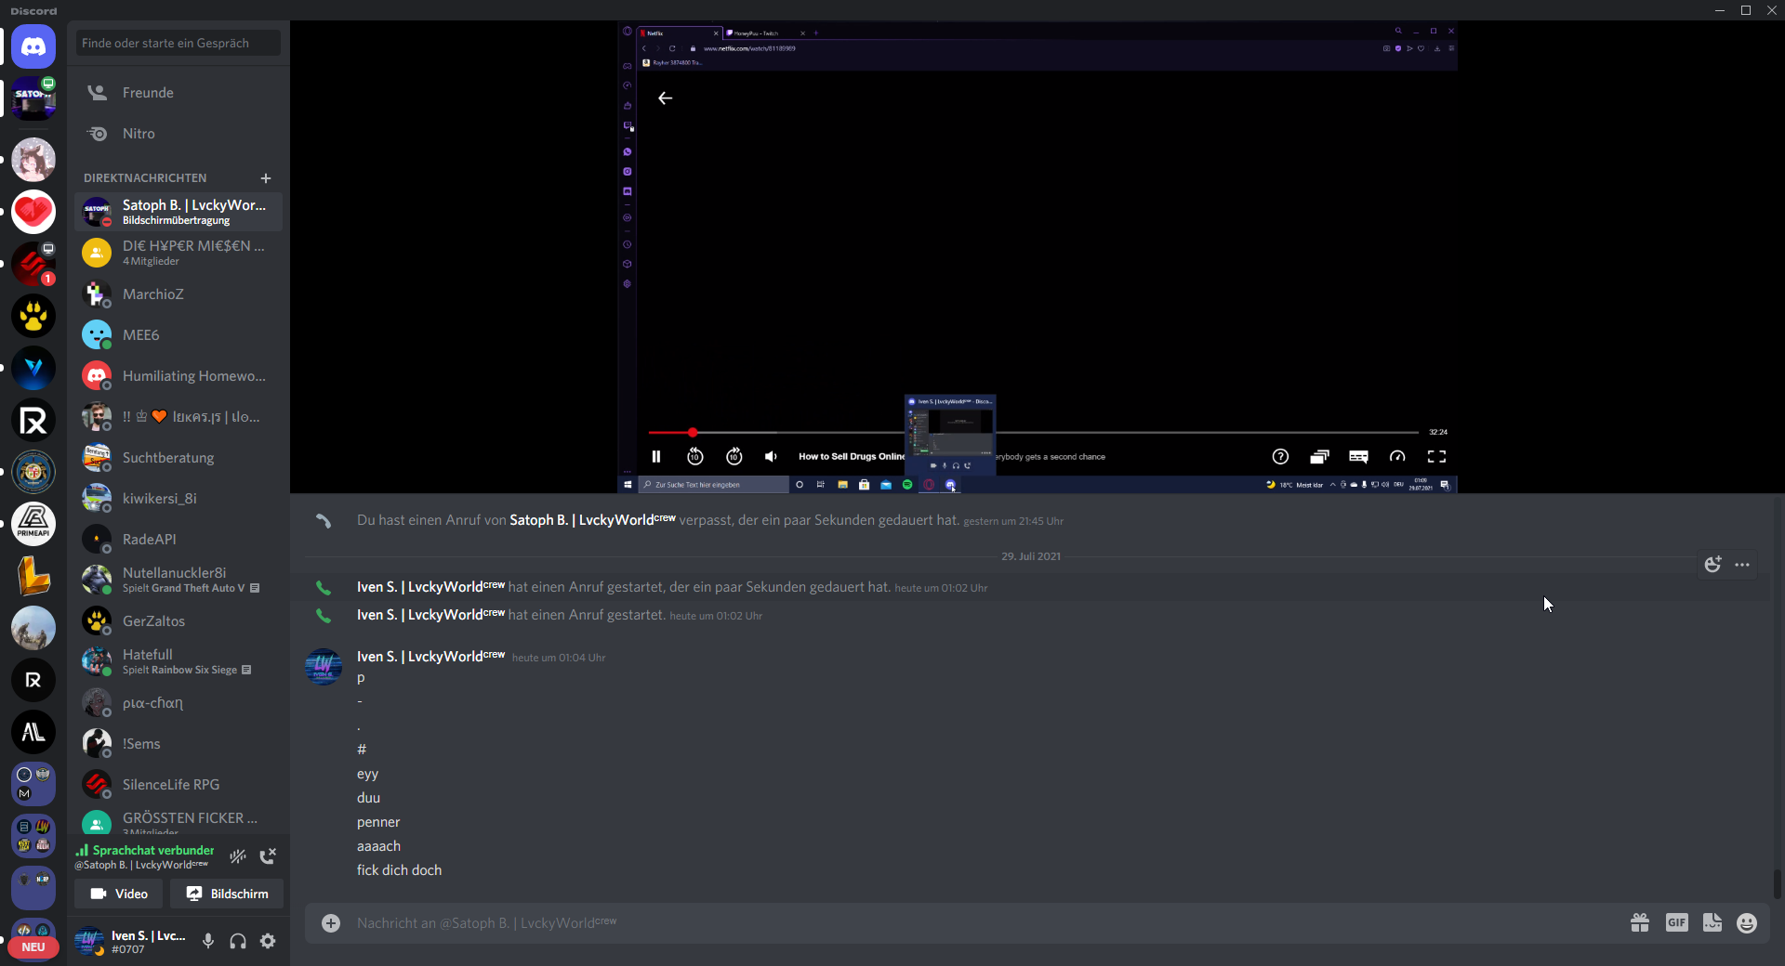Viewport: 1785px width, 966px height.
Task: Open attachment menu plus button
Action: [331, 922]
